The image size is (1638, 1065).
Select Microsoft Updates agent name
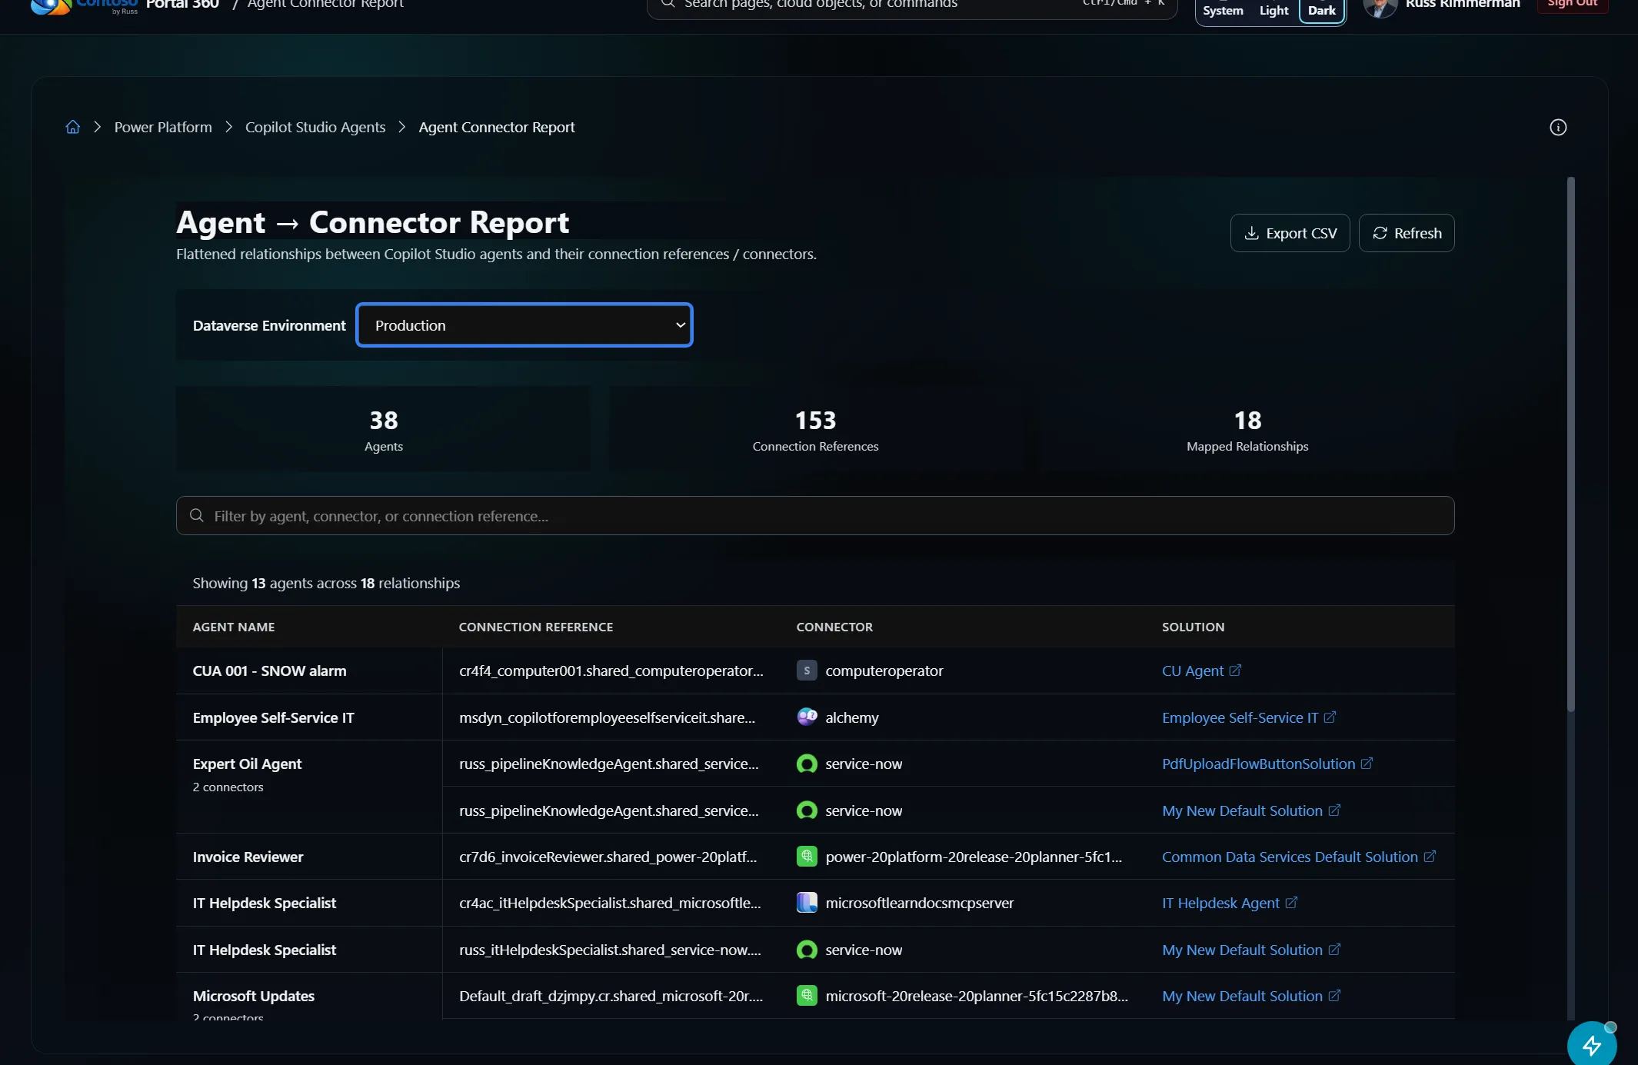tap(253, 995)
